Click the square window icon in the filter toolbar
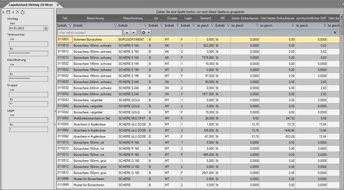The width and height of the screenshot is (344, 190). (x=8, y=12)
